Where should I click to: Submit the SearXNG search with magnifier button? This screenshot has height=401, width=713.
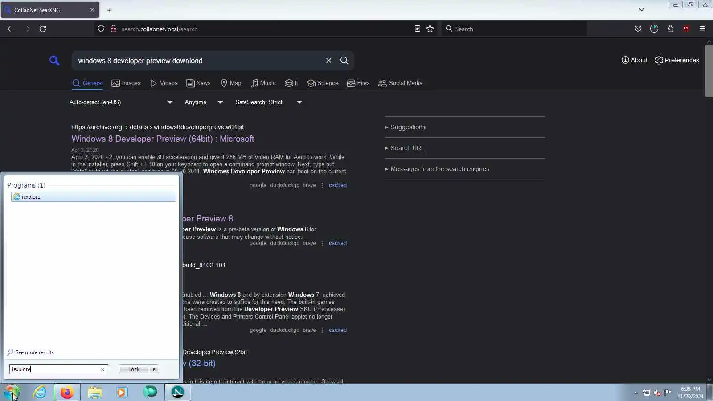pyautogui.click(x=344, y=61)
